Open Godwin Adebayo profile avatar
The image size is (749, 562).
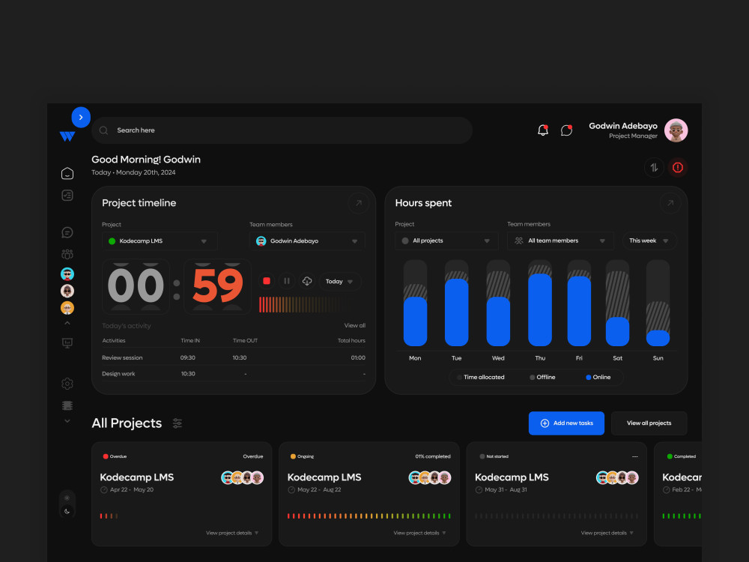pos(676,130)
